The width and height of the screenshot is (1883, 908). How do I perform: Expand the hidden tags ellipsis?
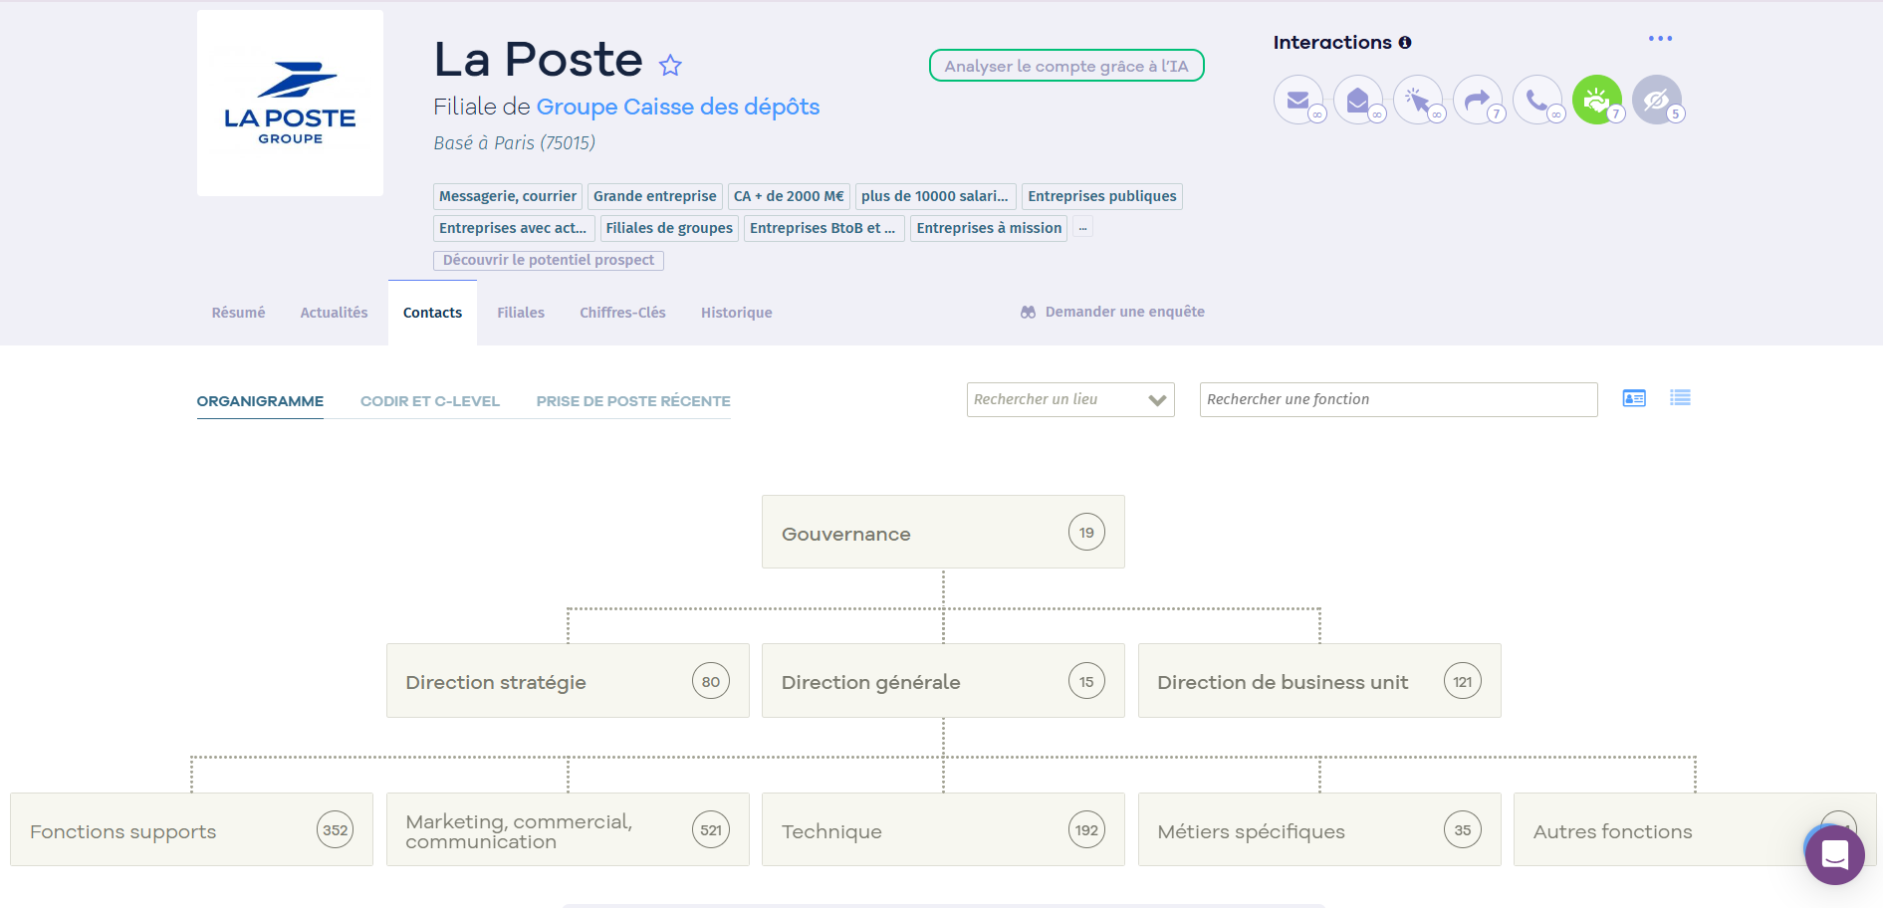1083,228
